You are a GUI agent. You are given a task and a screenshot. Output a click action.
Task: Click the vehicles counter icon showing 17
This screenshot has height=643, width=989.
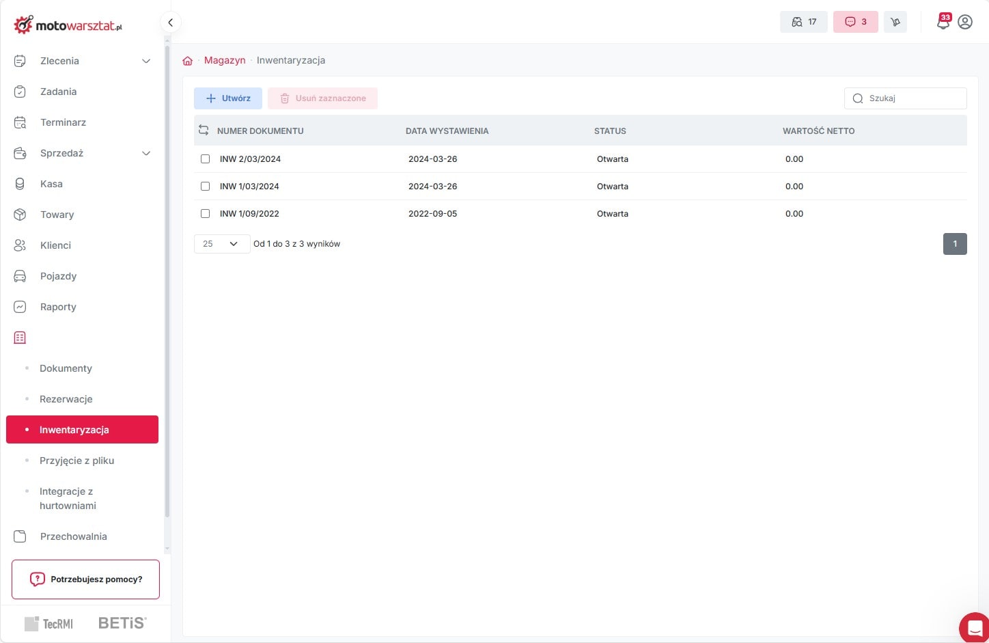803,22
